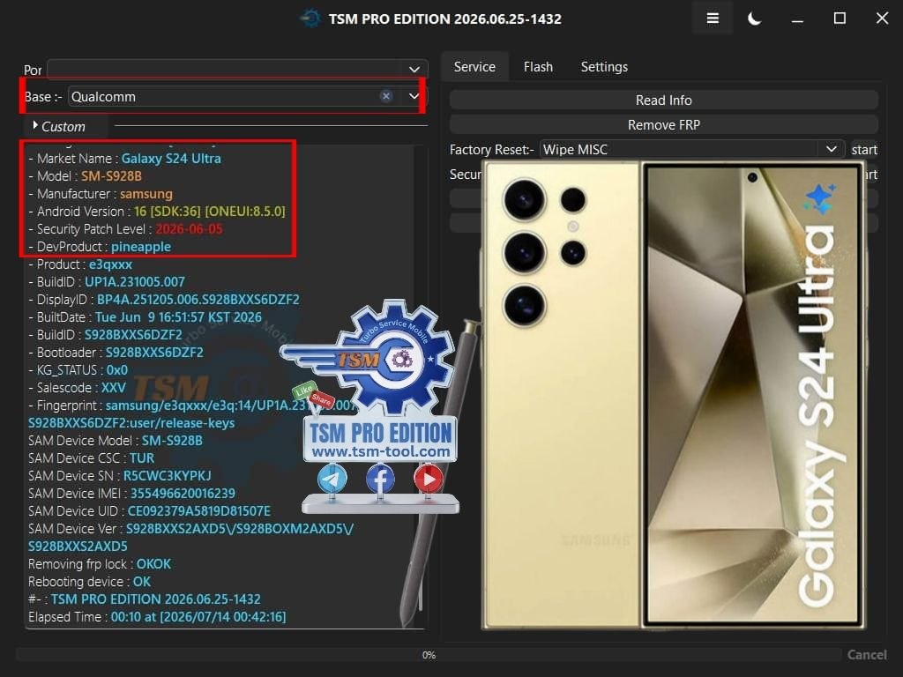This screenshot has width=903, height=677.
Task: Toggle dark mode moon icon
Action: [x=755, y=19]
